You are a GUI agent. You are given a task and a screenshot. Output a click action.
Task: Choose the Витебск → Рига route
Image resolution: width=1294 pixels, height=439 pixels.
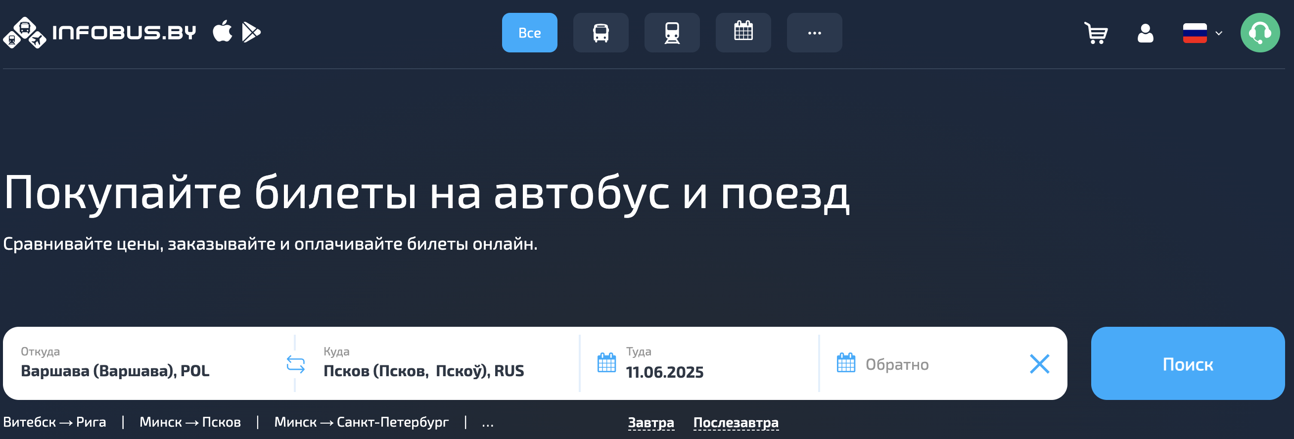pos(55,422)
